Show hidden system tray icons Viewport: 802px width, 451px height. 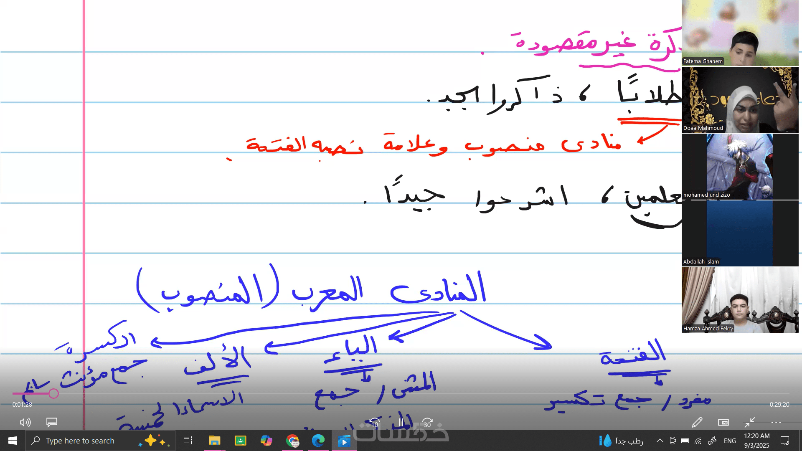coord(660,441)
